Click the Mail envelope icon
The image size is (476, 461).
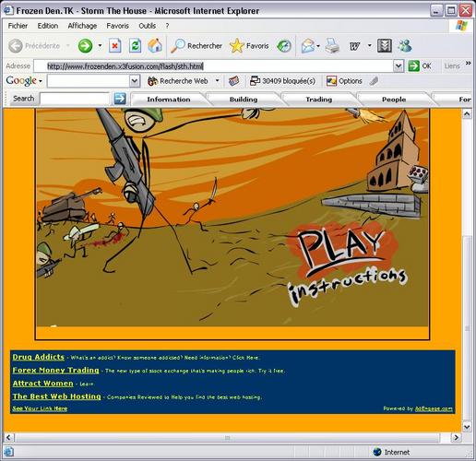tap(308, 46)
